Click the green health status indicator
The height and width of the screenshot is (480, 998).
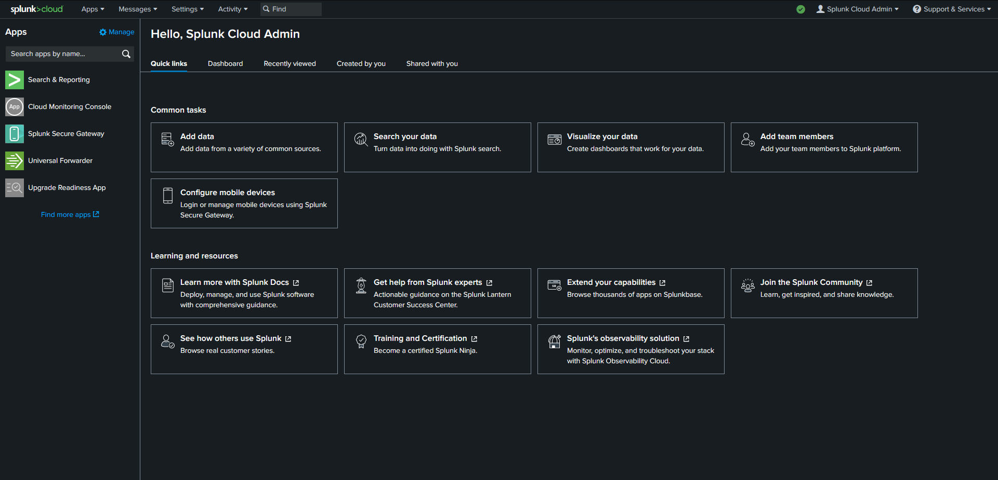800,9
